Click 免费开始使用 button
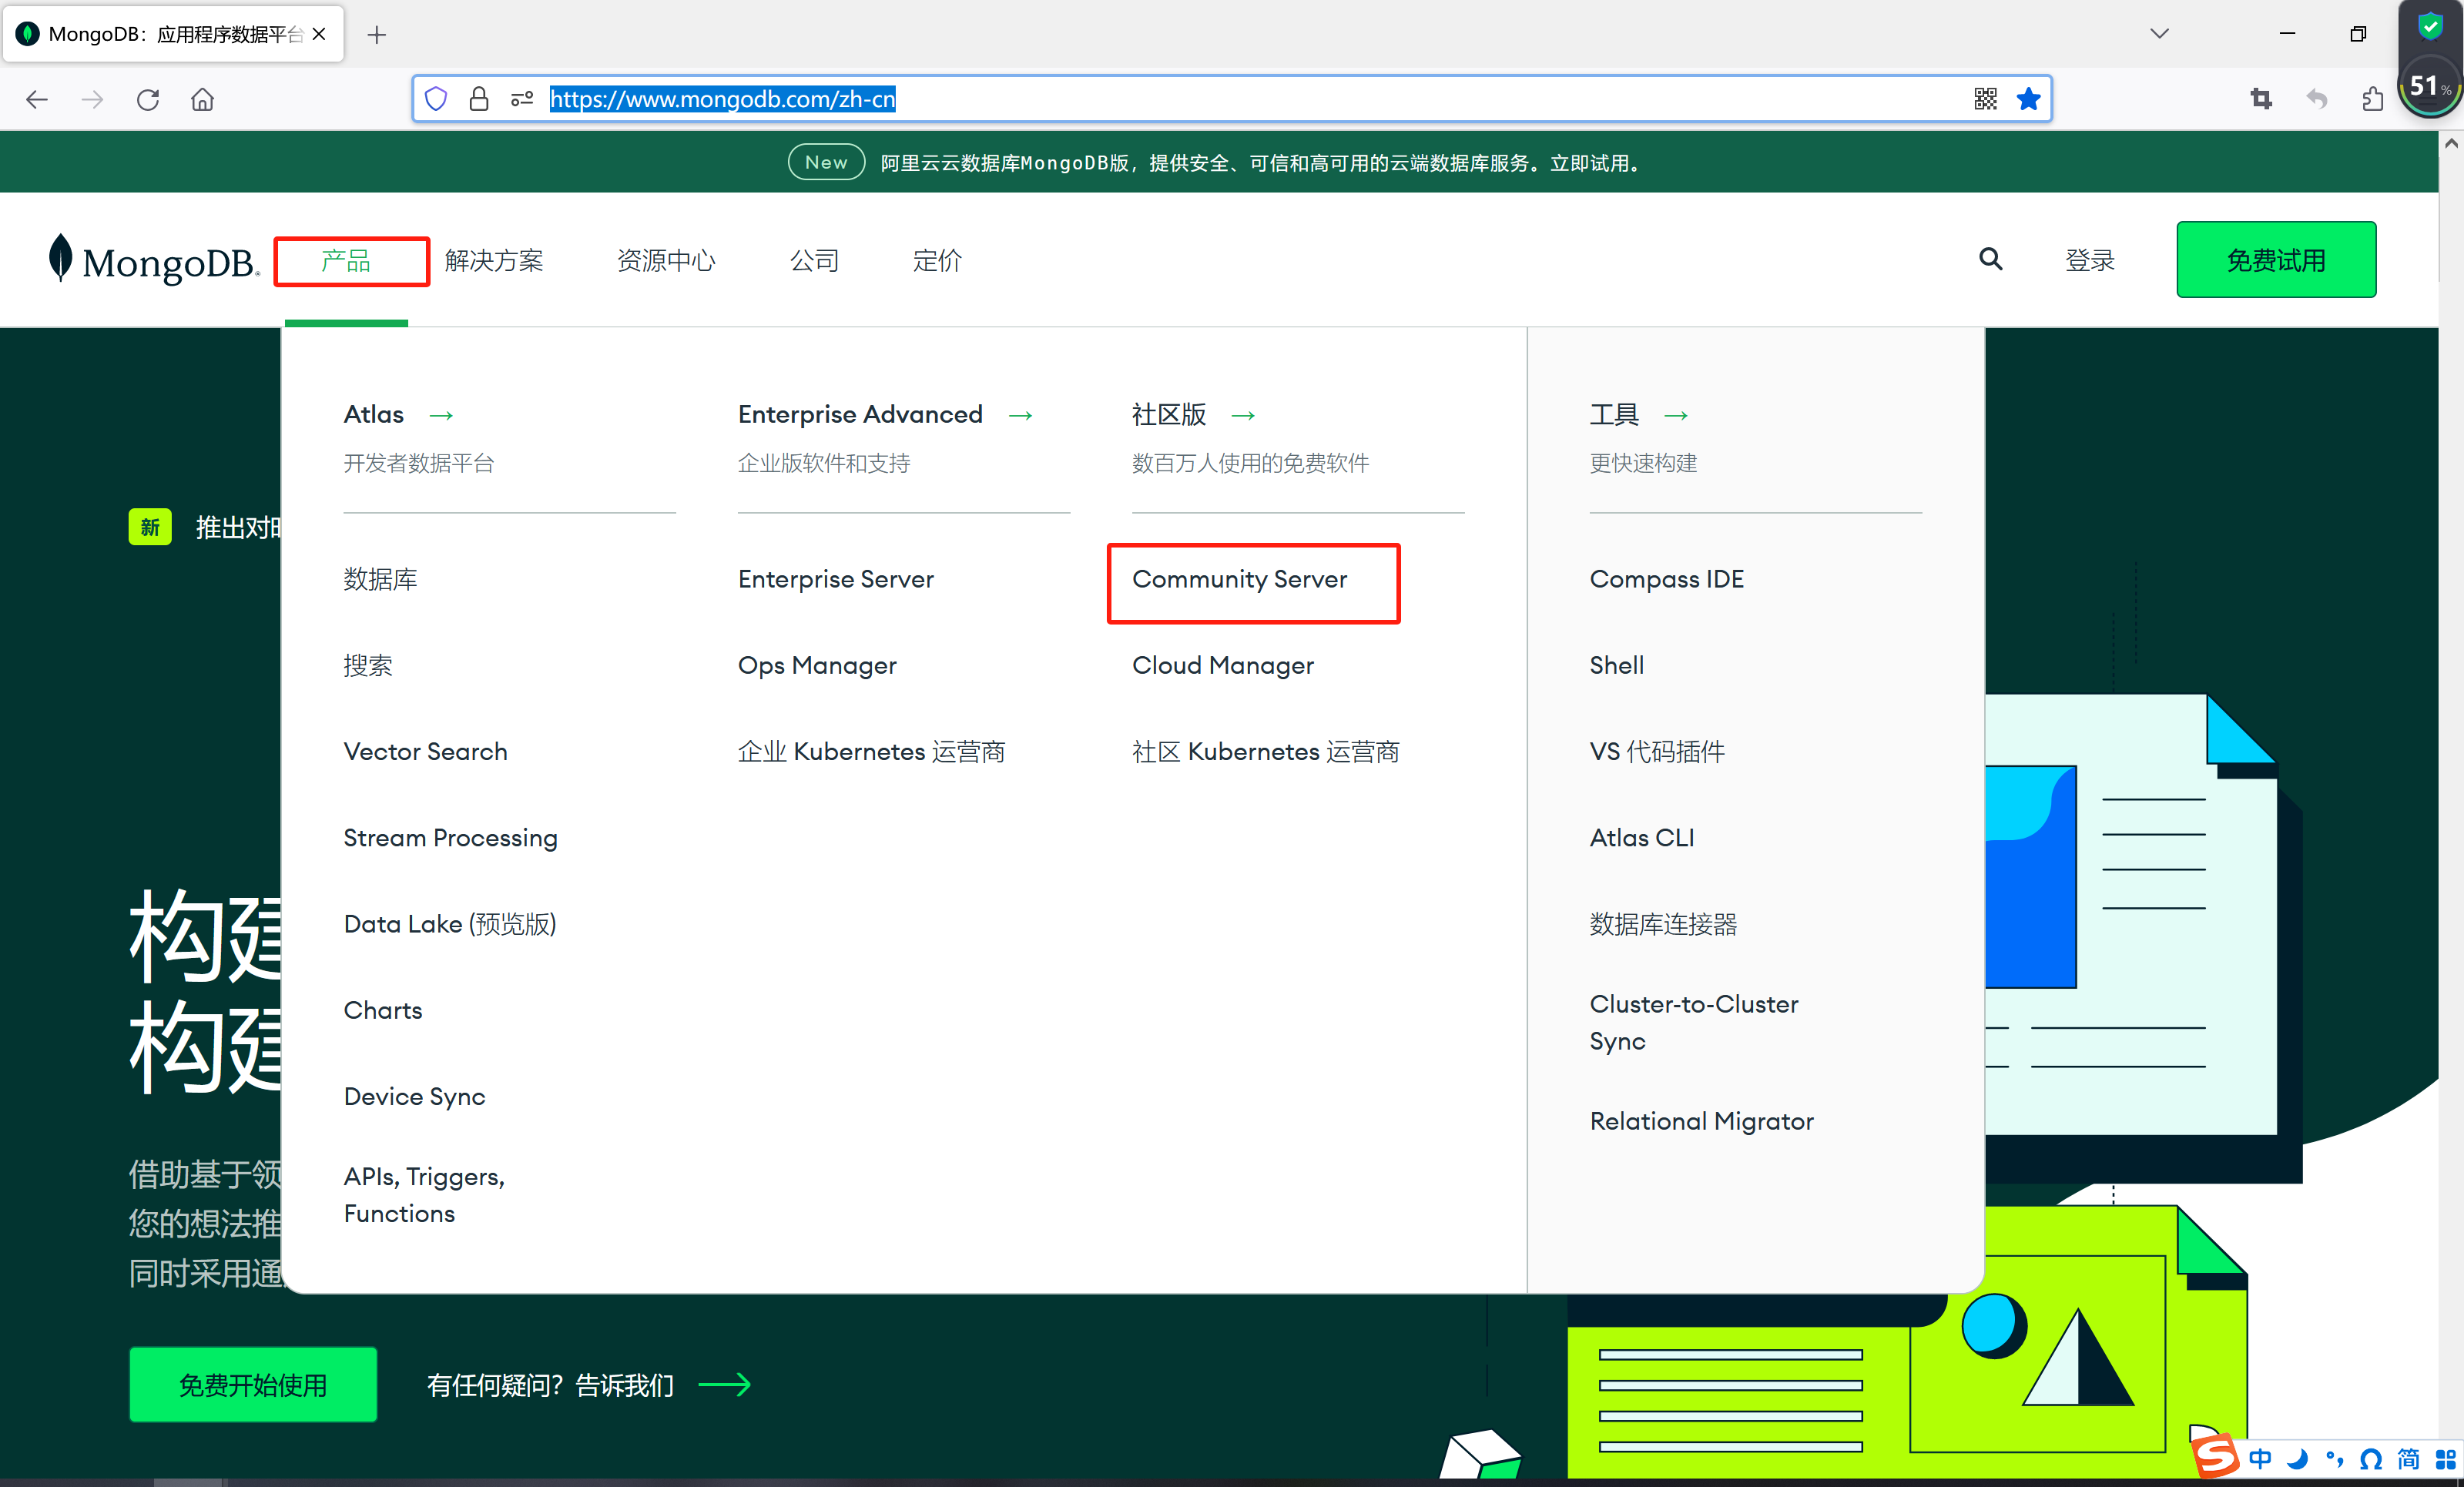 pyautogui.click(x=253, y=1385)
